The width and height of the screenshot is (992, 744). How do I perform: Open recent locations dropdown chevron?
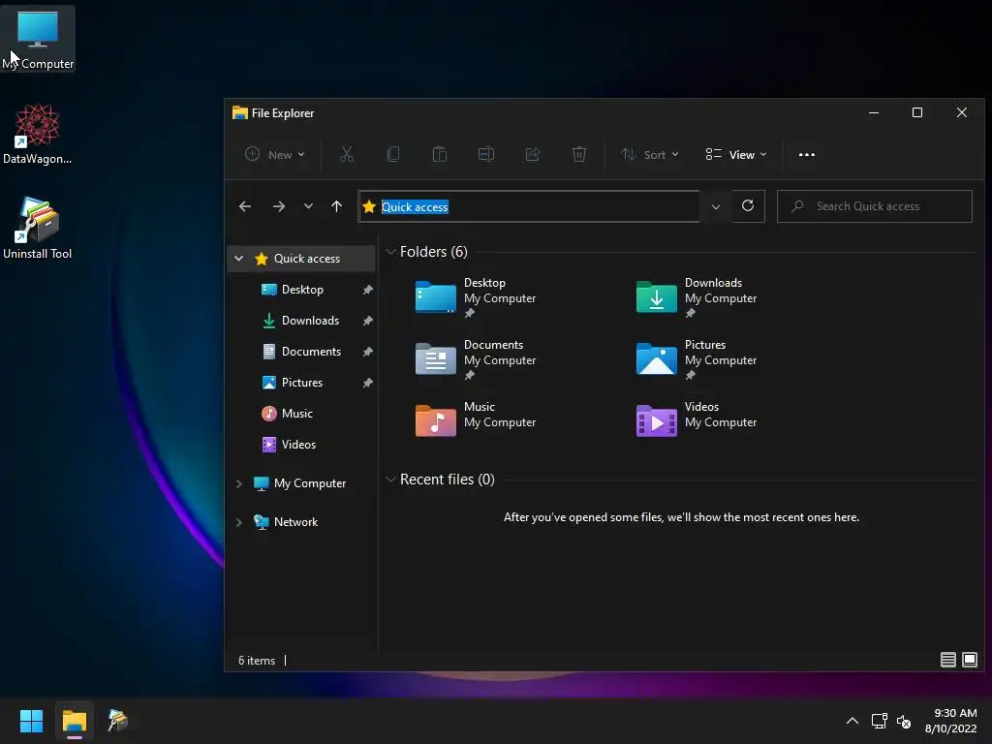pyautogui.click(x=308, y=206)
